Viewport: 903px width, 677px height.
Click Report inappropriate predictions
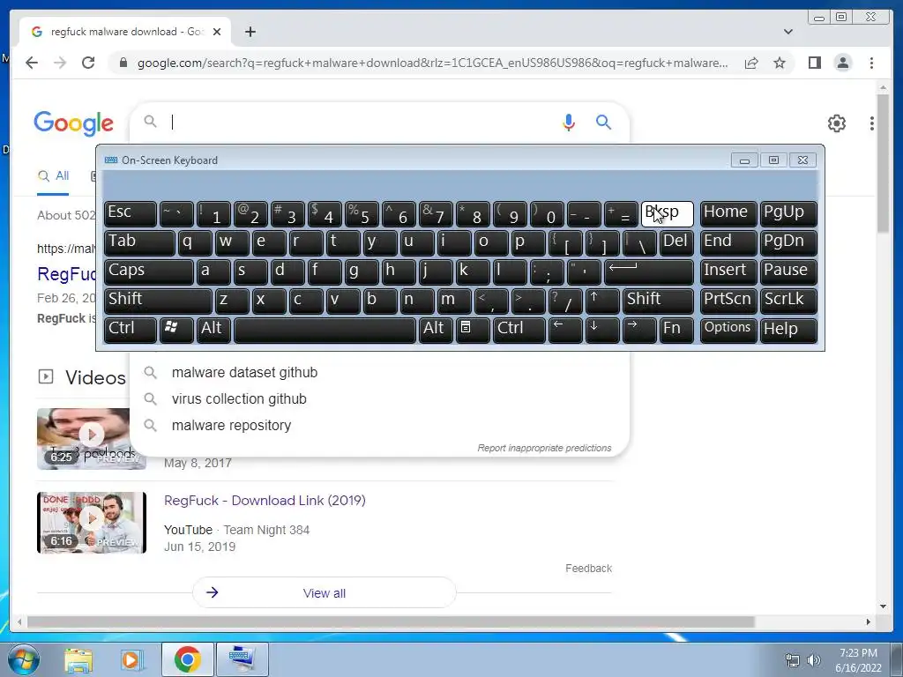tap(544, 448)
